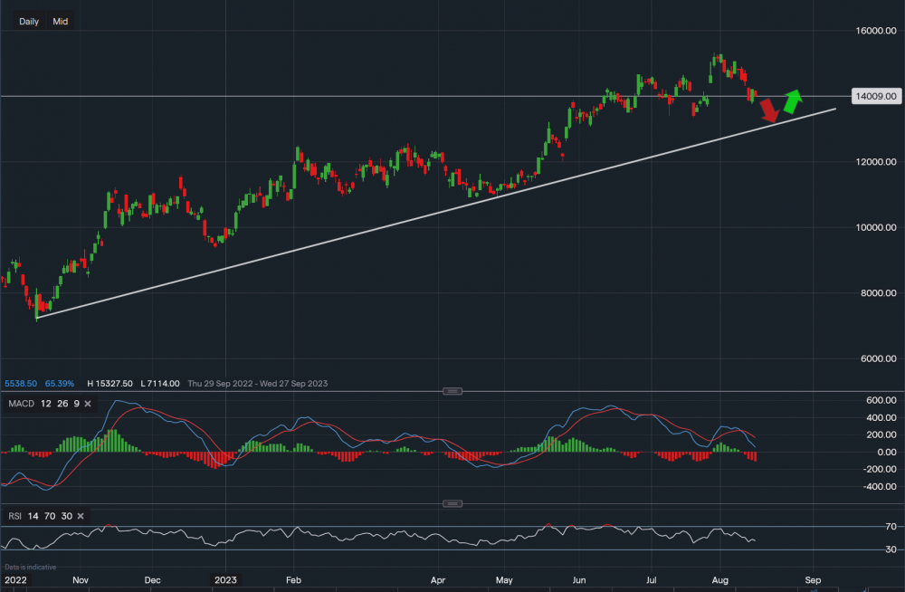Viewport: 905px width, 592px height.
Task: Click the 65.39% percentage change value
Action: [x=61, y=384]
